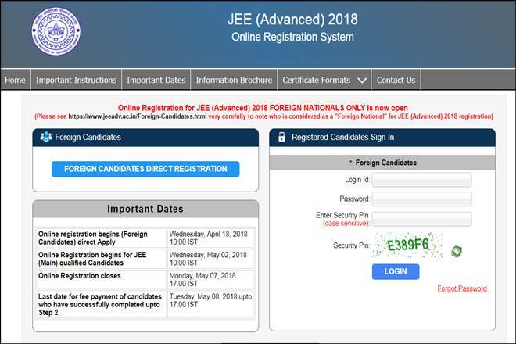The height and width of the screenshot is (344, 516).
Task: Open the Important Dates nav tab
Action: pos(156,80)
